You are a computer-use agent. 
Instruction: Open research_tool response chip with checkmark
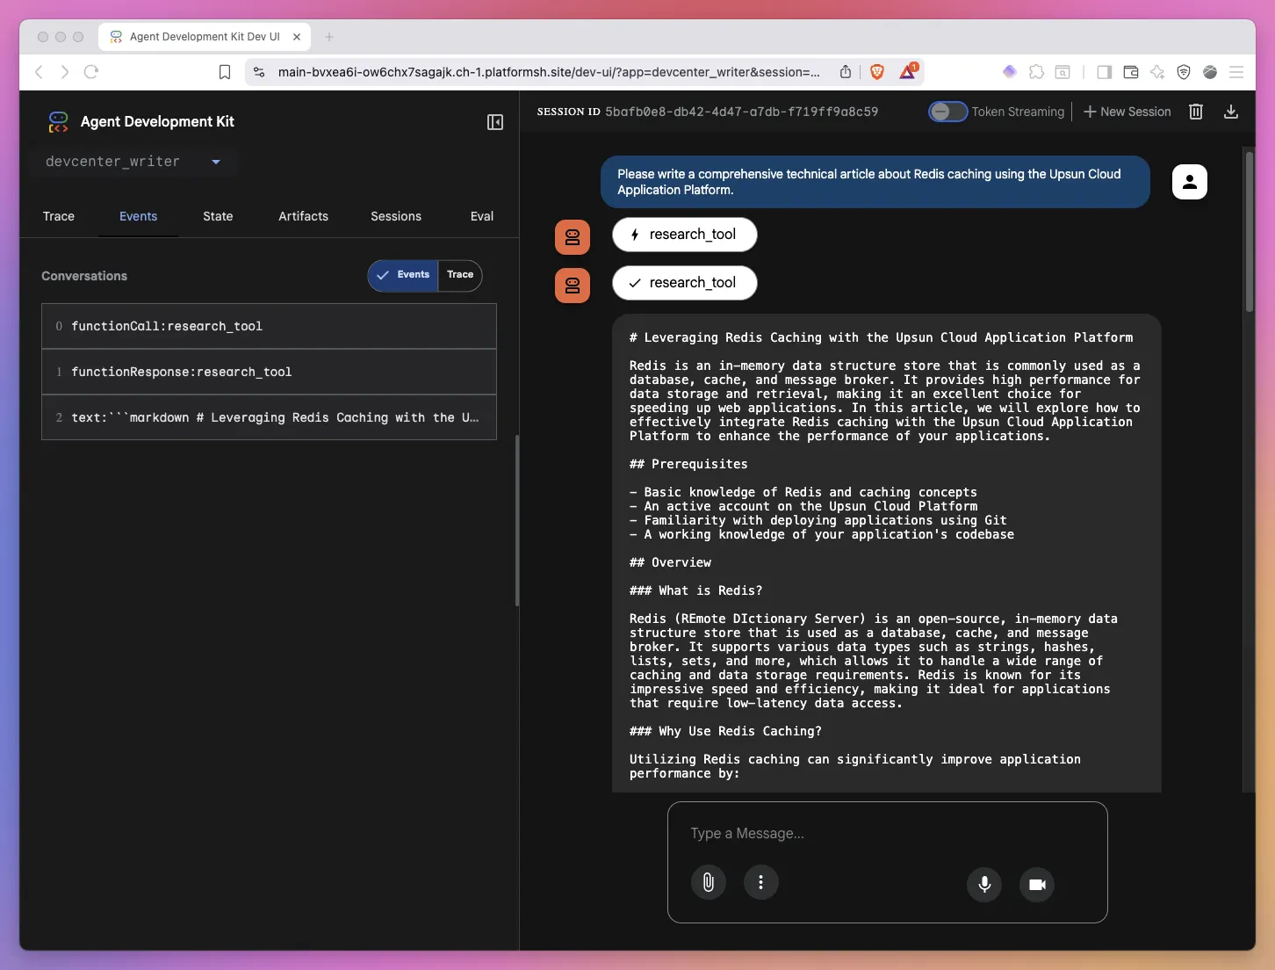click(685, 283)
